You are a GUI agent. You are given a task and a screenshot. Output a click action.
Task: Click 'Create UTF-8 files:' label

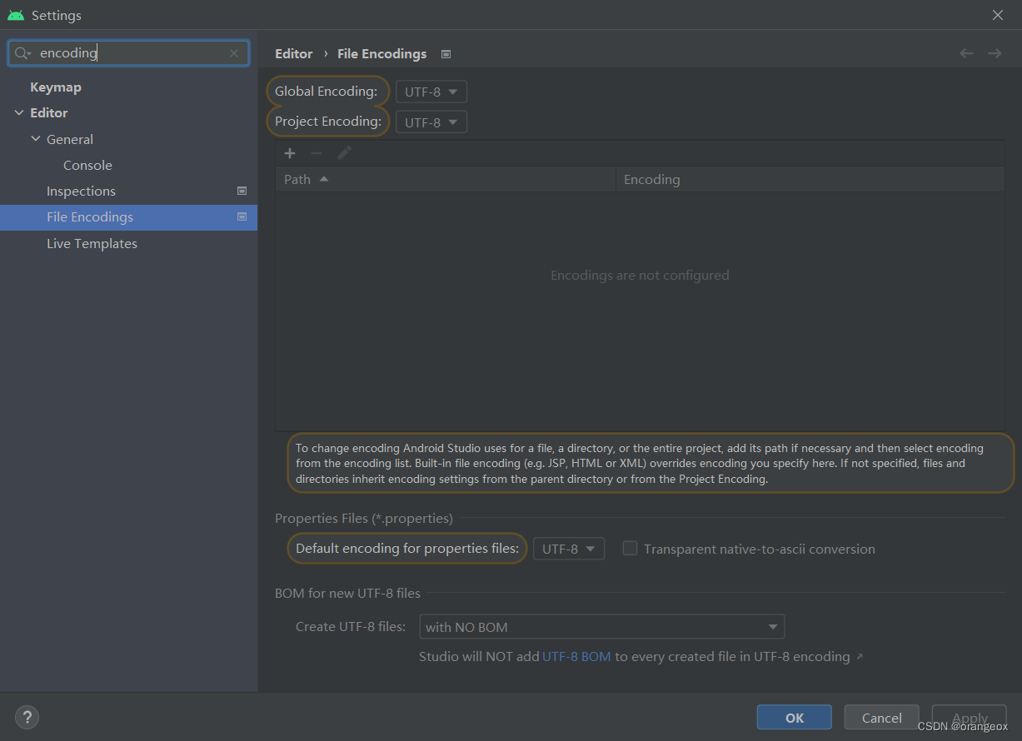(x=351, y=626)
